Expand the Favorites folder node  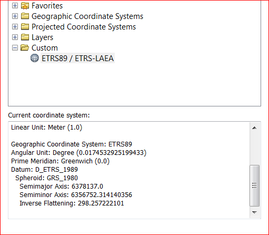(x=15, y=6)
